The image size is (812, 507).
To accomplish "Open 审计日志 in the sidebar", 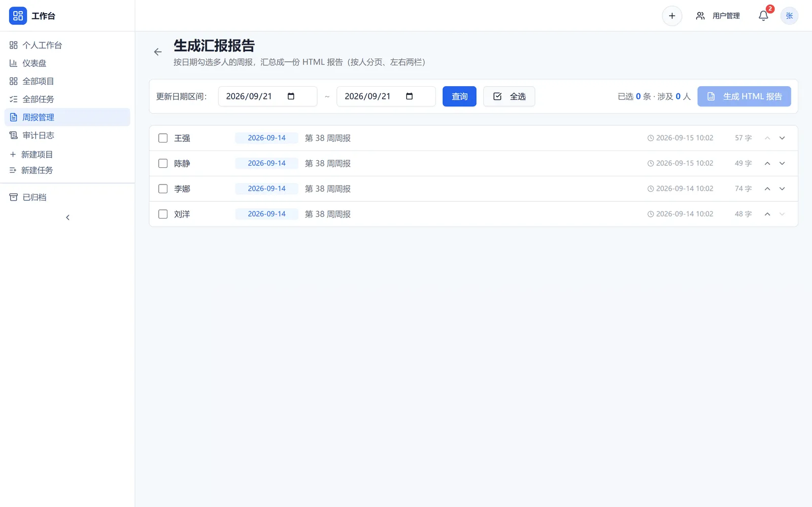I will (67, 135).
